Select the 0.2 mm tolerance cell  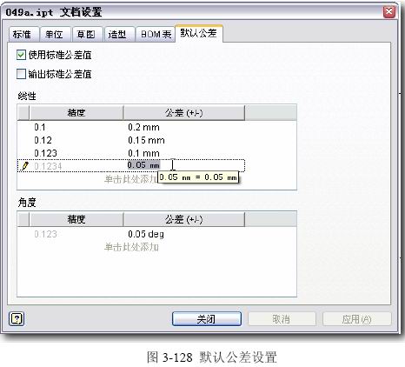tap(143, 127)
